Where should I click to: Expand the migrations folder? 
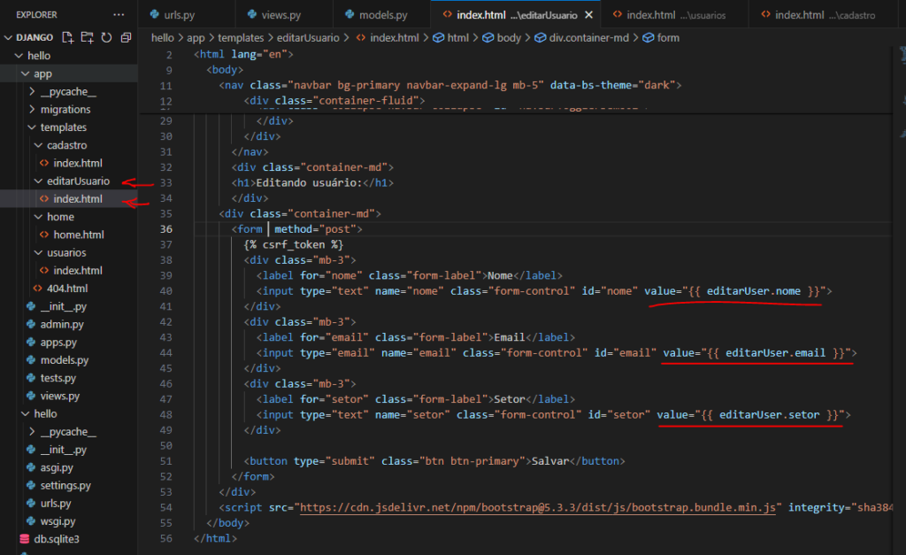coord(65,110)
